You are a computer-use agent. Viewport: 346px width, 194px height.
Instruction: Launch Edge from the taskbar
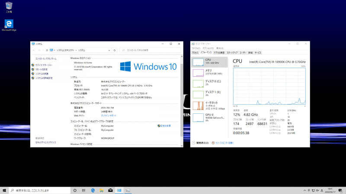(x=93, y=190)
